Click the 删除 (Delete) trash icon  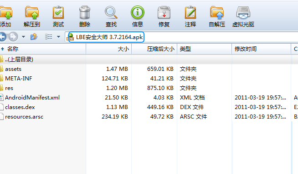85,13
